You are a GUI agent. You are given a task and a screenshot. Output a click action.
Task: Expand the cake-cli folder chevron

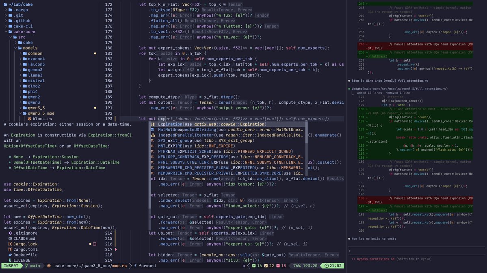[x=6, y=26]
